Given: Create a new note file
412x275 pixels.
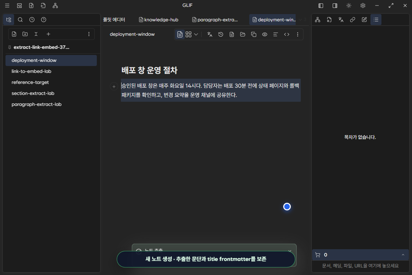Looking at the screenshot, I should 14,34.
